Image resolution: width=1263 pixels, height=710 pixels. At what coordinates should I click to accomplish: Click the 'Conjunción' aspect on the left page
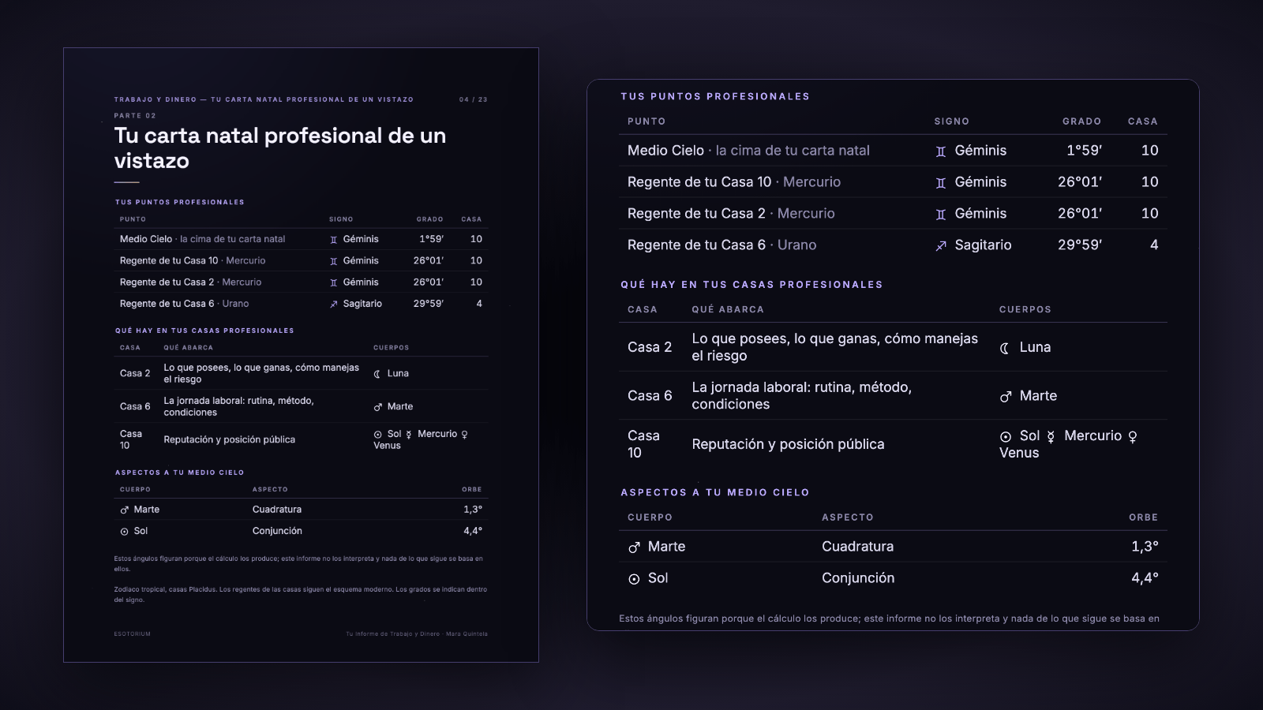point(277,531)
